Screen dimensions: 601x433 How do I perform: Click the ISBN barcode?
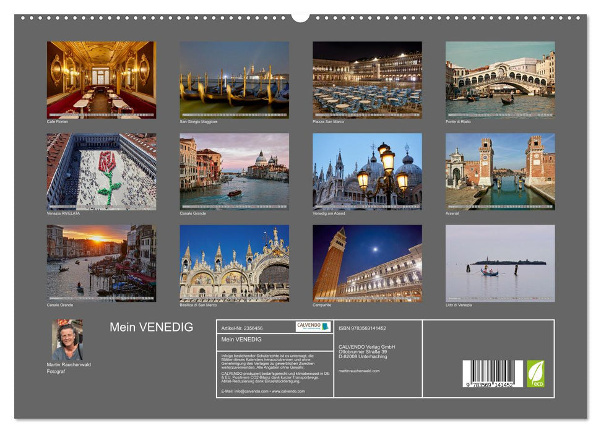point(493,374)
